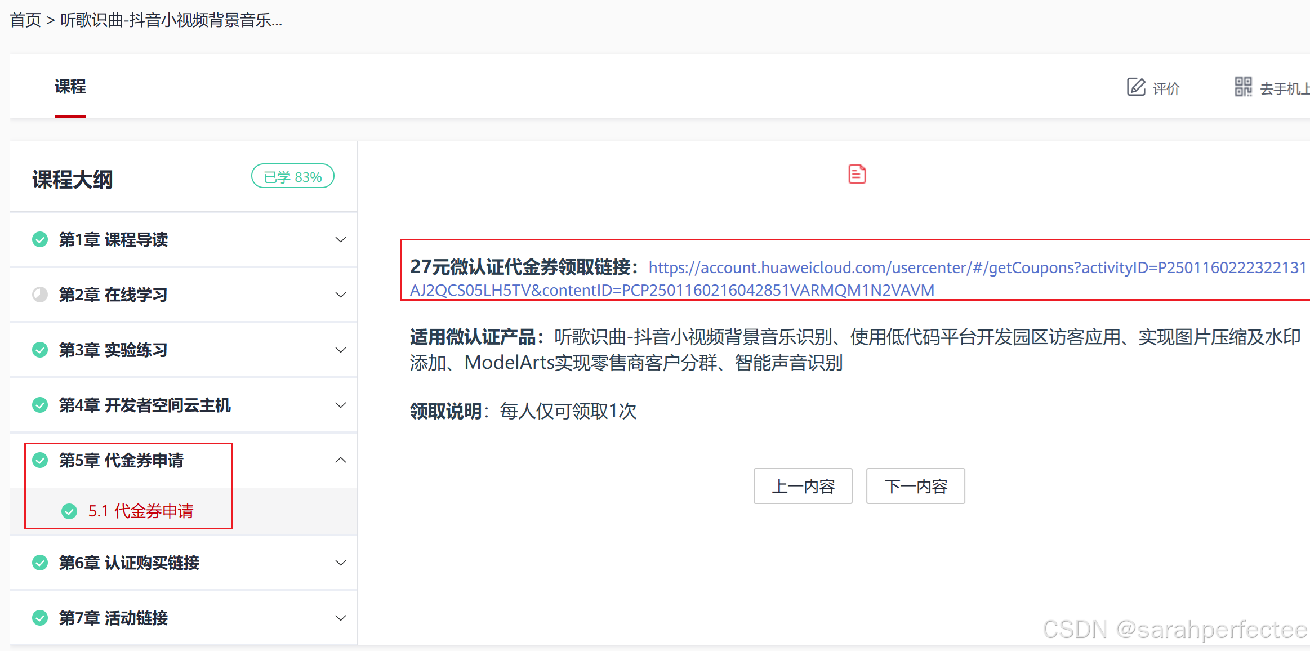Click 下一内容 button
The image size is (1310, 651).
(915, 486)
